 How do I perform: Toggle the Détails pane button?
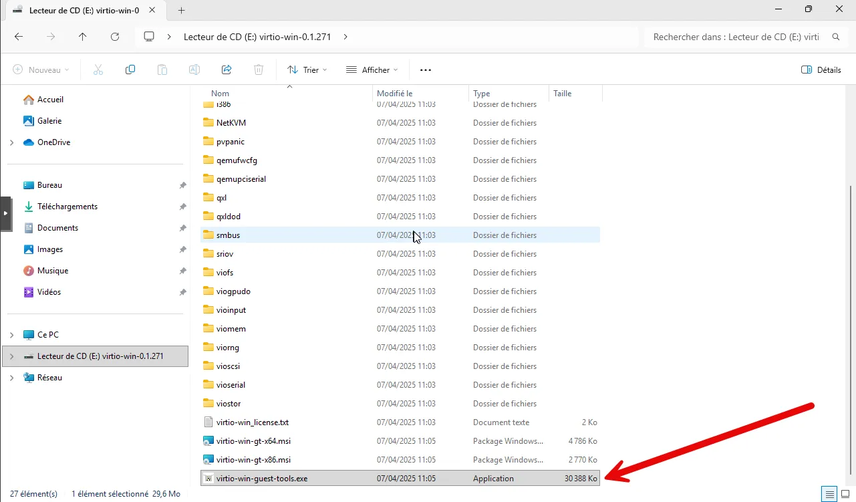click(821, 70)
